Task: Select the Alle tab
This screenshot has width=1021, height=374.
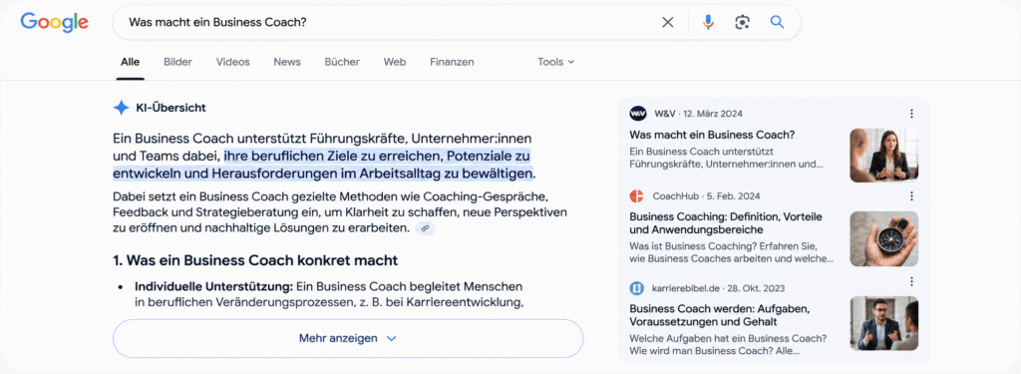Action: [131, 62]
